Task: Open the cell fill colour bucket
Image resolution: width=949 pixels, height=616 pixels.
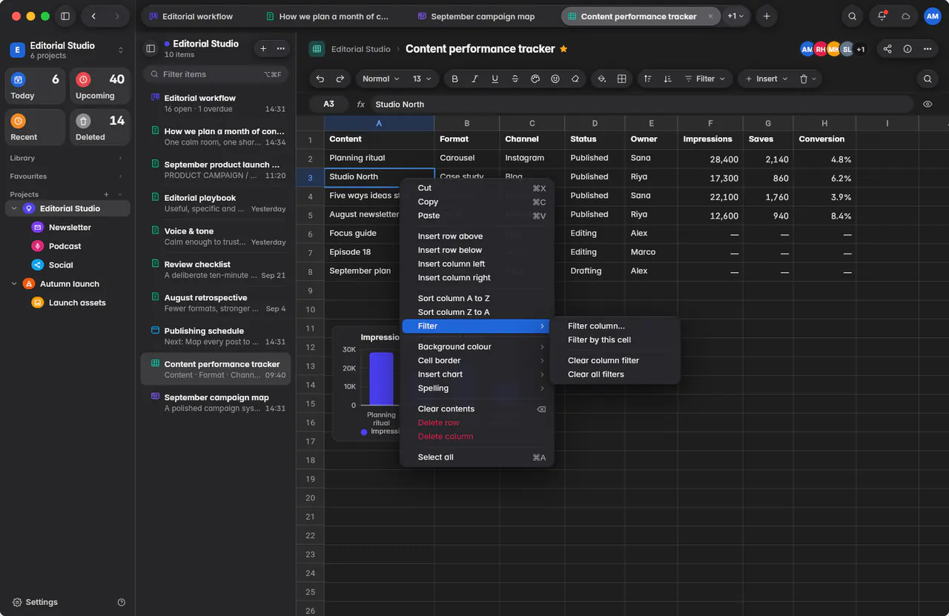Action: click(x=602, y=79)
